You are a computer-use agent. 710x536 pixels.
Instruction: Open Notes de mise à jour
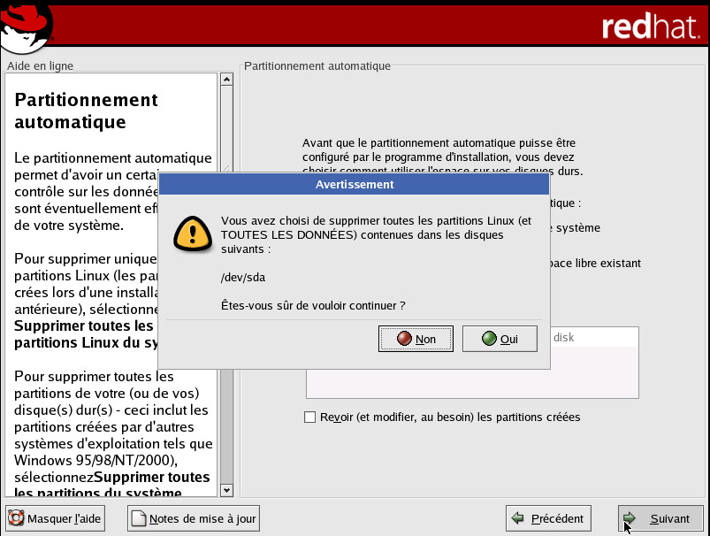[194, 518]
